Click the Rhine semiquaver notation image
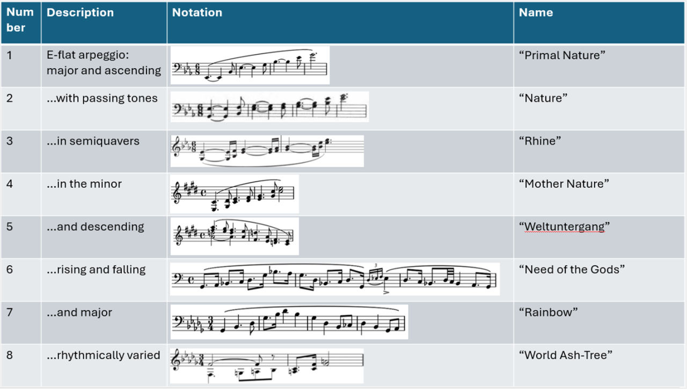The width and height of the screenshot is (687, 389). click(x=267, y=151)
